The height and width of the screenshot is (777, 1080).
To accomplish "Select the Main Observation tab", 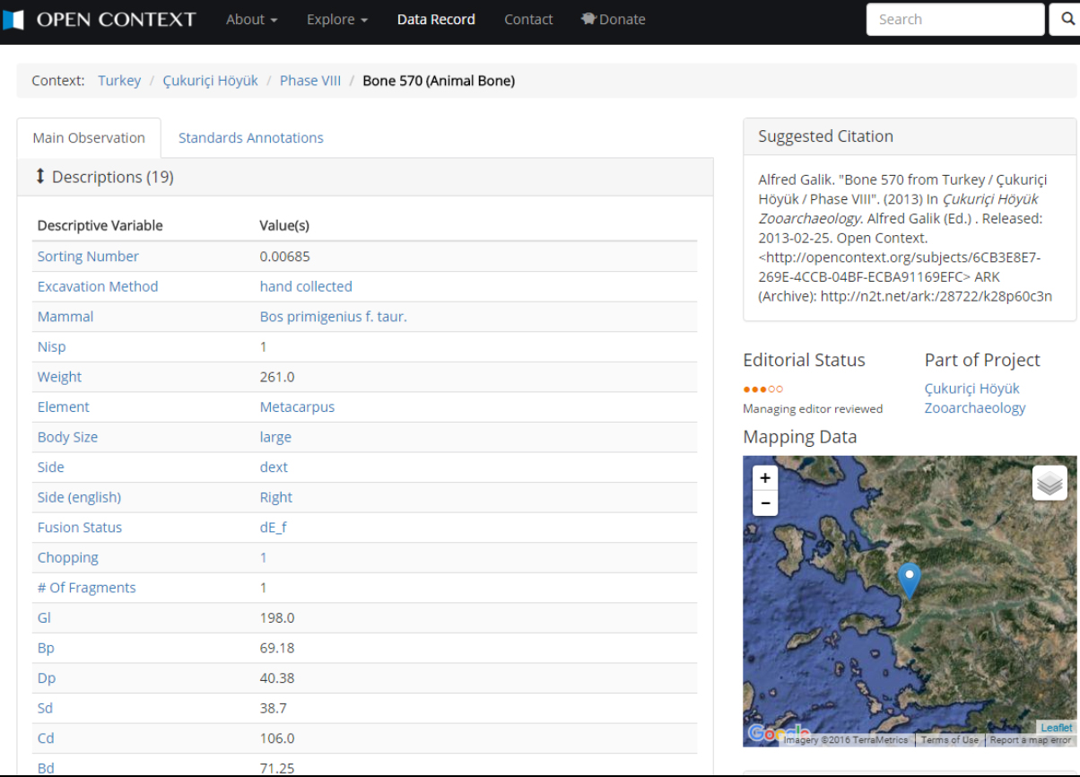I will click(x=89, y=138).
